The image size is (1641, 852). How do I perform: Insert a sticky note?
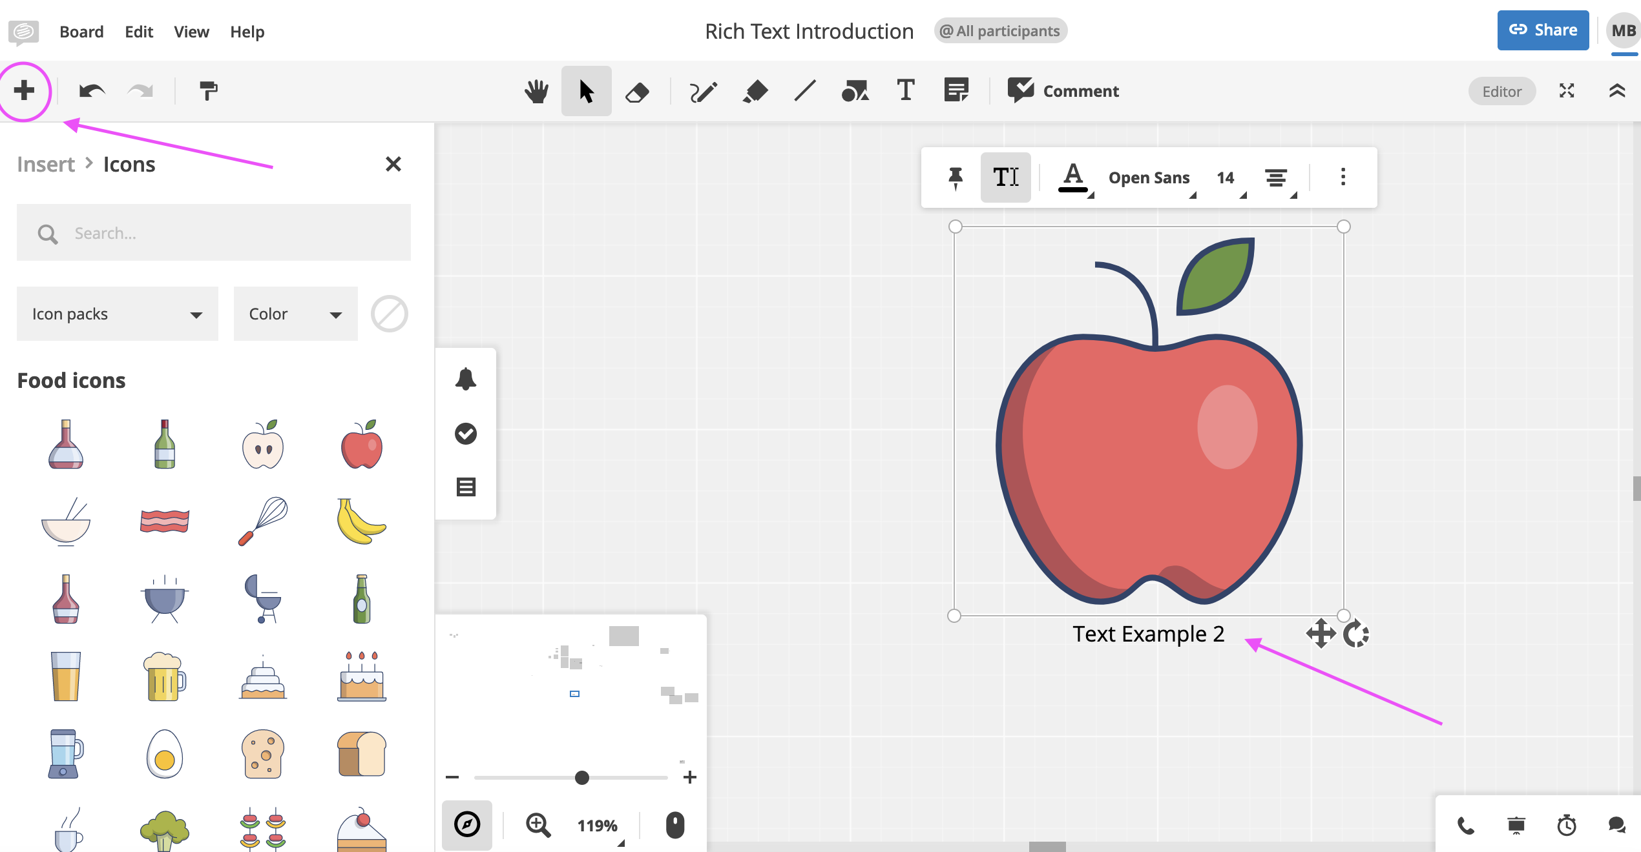pos(956,91)
